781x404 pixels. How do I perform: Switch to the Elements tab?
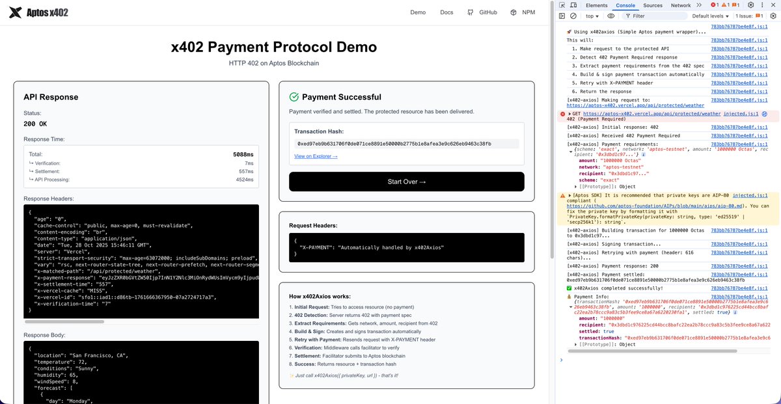coord(596,5)
